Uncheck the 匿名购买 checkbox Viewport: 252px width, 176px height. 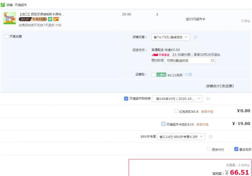pyautogui.click(x=236, y=149)
